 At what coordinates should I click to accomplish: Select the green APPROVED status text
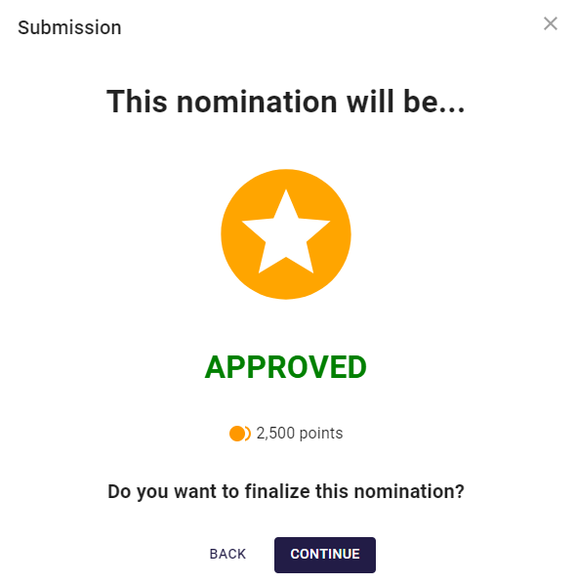pyautogui.click(x=285, y=367)
